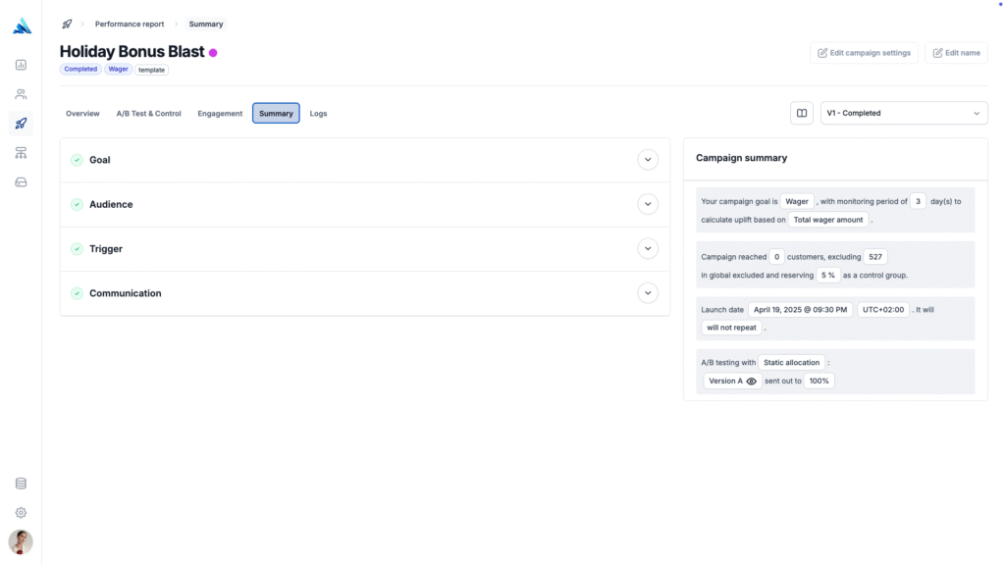The image size is (1005, 565).
Task: Open the database icon in the sidebar
Action: click(x=21, y=484)
